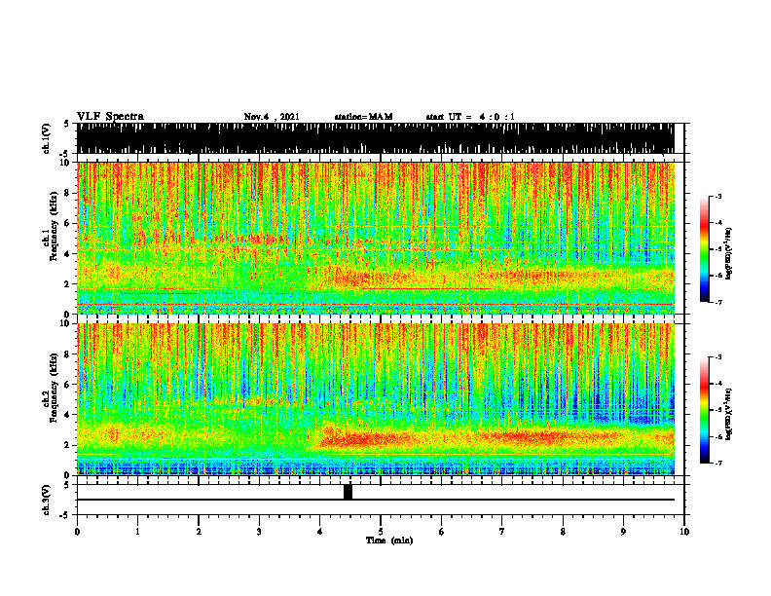Click the "10" tick on the time axis
Viewport: 771px width, 596px height.
click(x=684, y=532)
